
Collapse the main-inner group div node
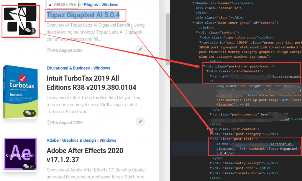tap(193, 23)
